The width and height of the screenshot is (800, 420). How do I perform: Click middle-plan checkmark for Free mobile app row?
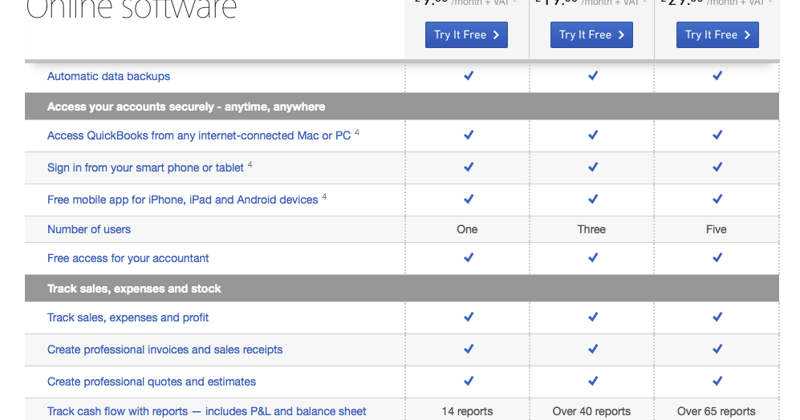point(593,199)
